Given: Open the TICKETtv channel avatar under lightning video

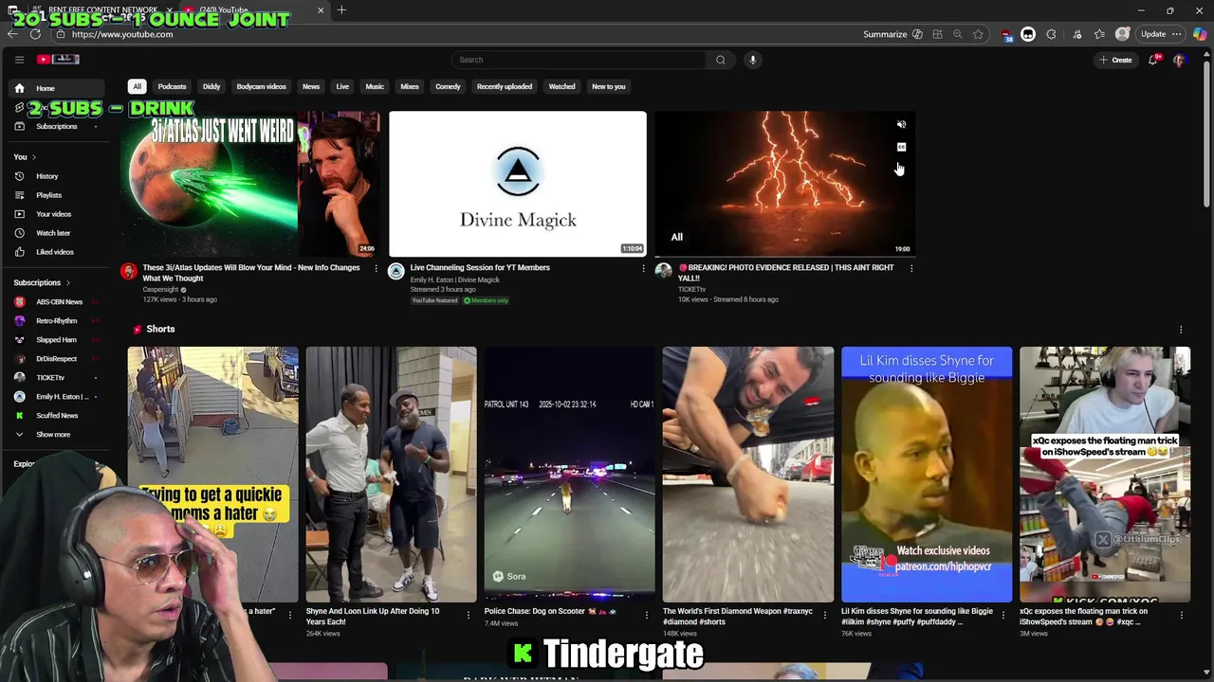Looking at the screenshot, I should click(664, 272).
